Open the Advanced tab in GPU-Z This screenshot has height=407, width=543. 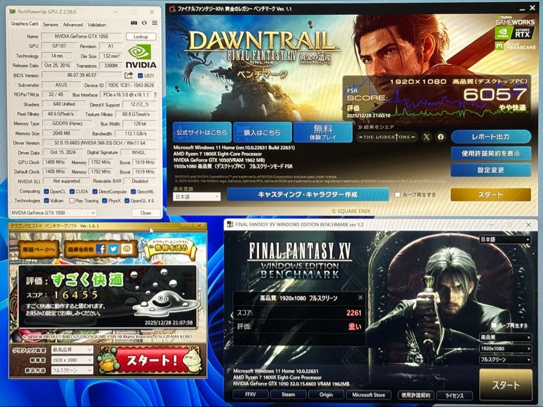coord(73,25)
